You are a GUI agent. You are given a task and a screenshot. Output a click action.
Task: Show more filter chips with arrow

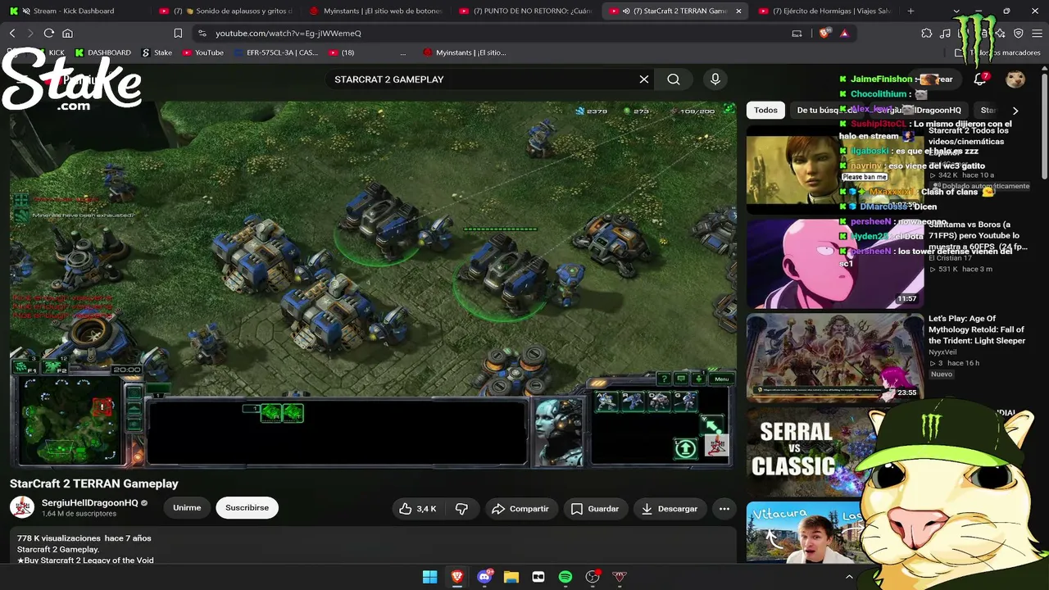[x=1015, y=110]
